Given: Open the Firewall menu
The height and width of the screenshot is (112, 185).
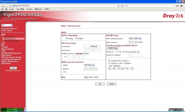Looking at the screenshot, I should 5,47.
